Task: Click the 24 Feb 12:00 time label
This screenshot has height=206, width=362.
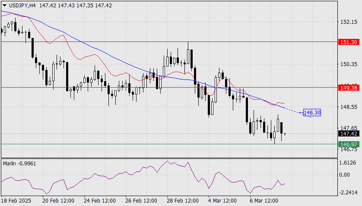Action: 100,201
